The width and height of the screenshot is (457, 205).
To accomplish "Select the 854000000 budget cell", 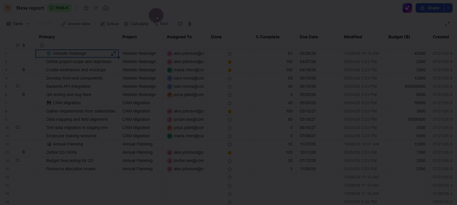I will pos(407,86).
